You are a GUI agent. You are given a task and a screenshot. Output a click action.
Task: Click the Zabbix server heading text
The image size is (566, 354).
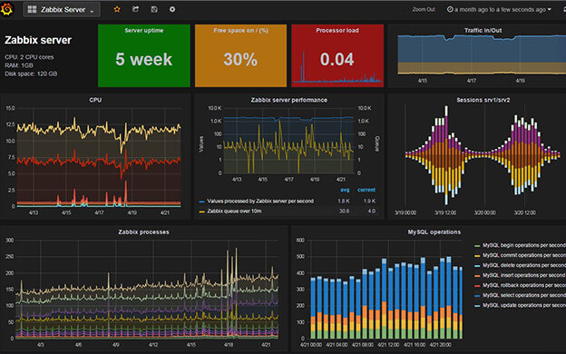pos(38,40)
